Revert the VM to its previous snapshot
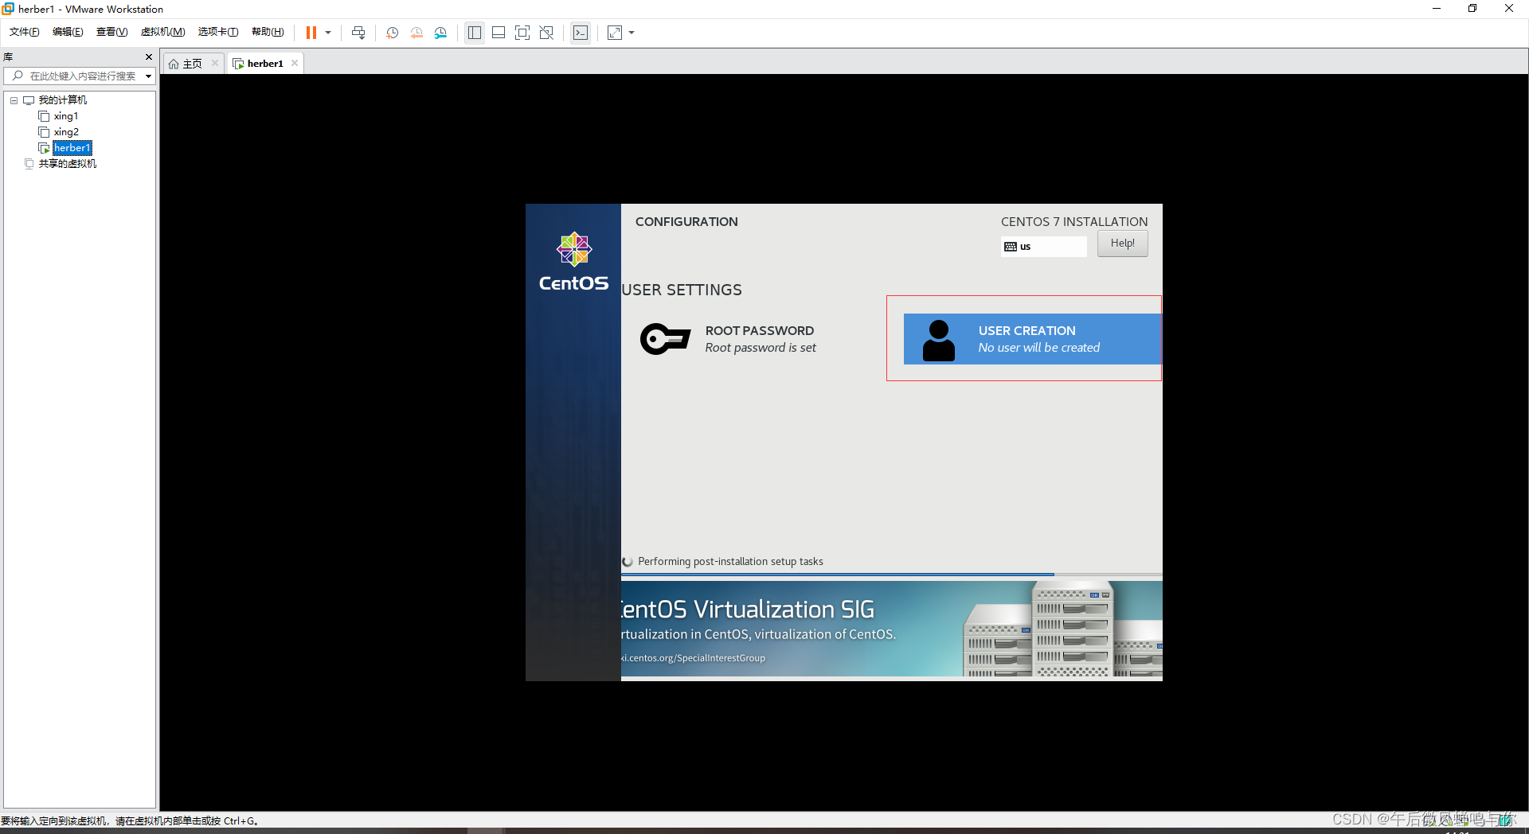 pos(416,33)
